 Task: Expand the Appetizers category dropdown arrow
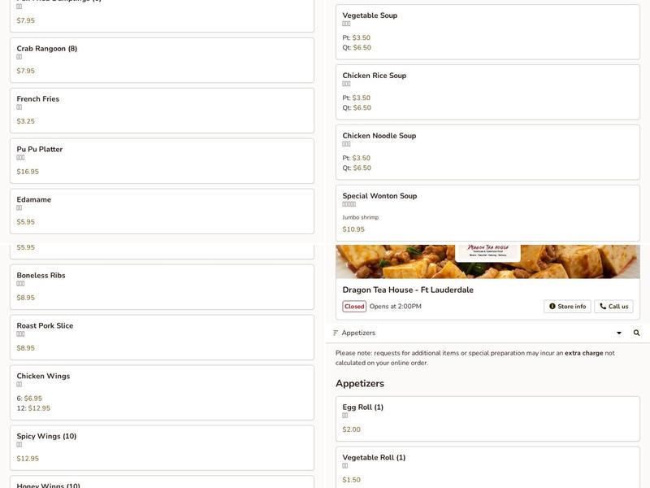[618, 333]
